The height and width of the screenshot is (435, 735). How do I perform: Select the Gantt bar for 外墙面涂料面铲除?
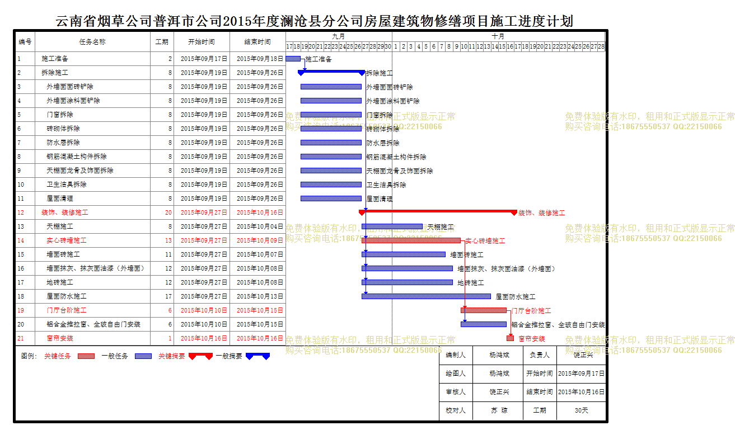[x=331, y=101]
